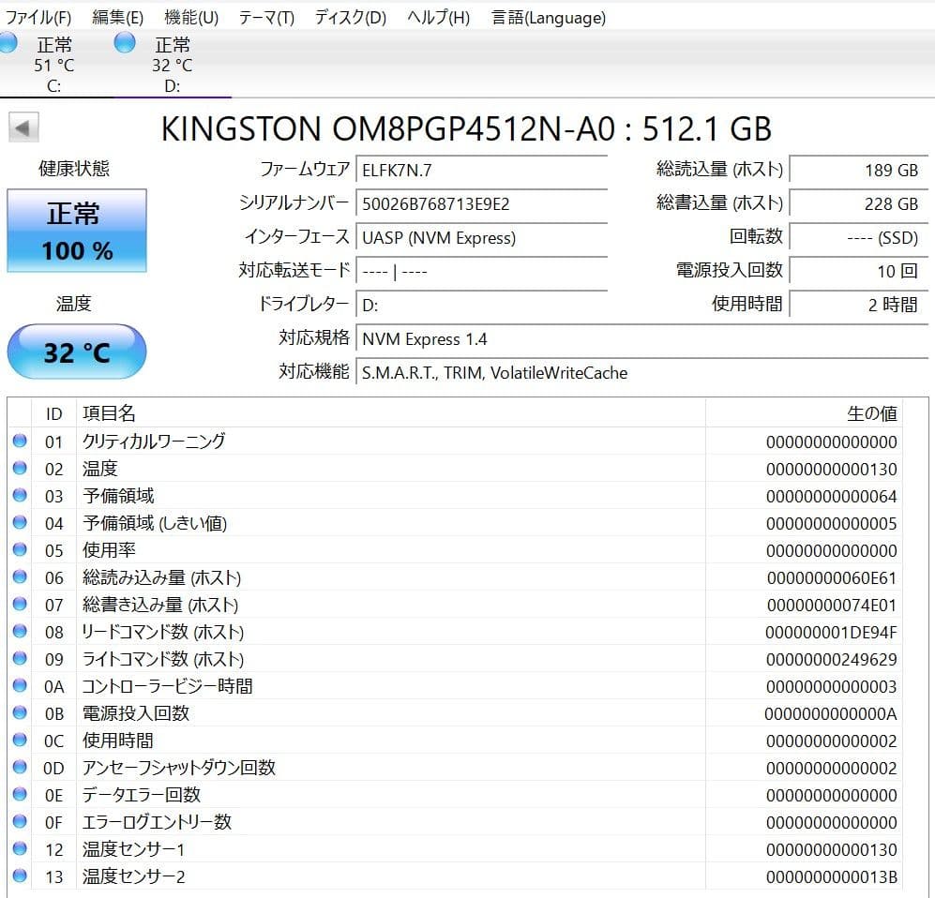The height and width of the screenshot is (898, 935).
Task: Click raw value 000000000000A
Action: (831, 713)
